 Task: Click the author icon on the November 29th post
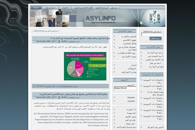(x=59, y=41)
